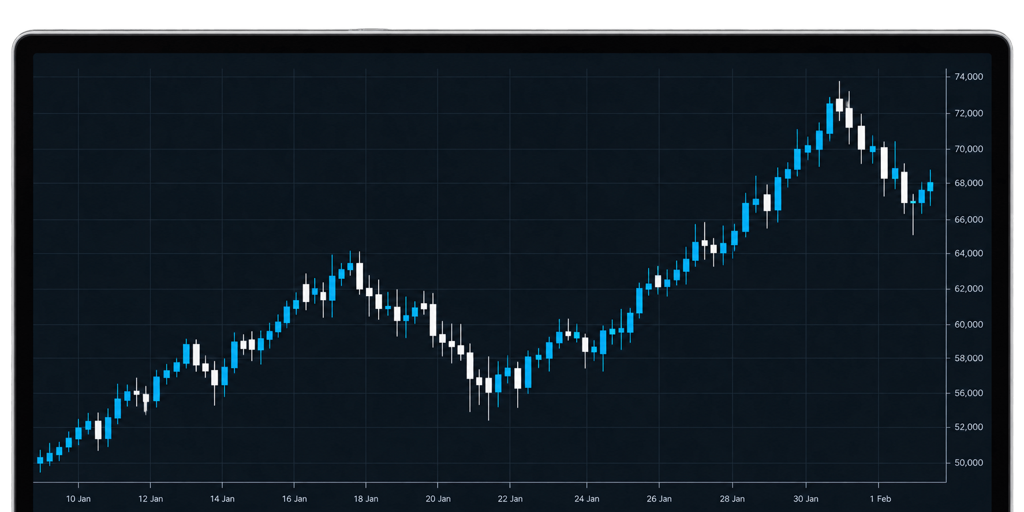The height and width of the screenshot is (512, 1024).
Task: Select the "60,000" price label
Action: pyautogui.click(x=969, y=324)
